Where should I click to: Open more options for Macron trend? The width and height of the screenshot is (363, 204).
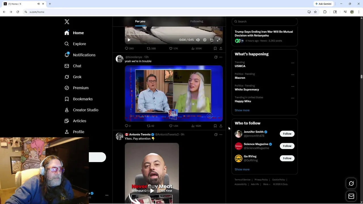pyautogui.click(x=293, y=75)
